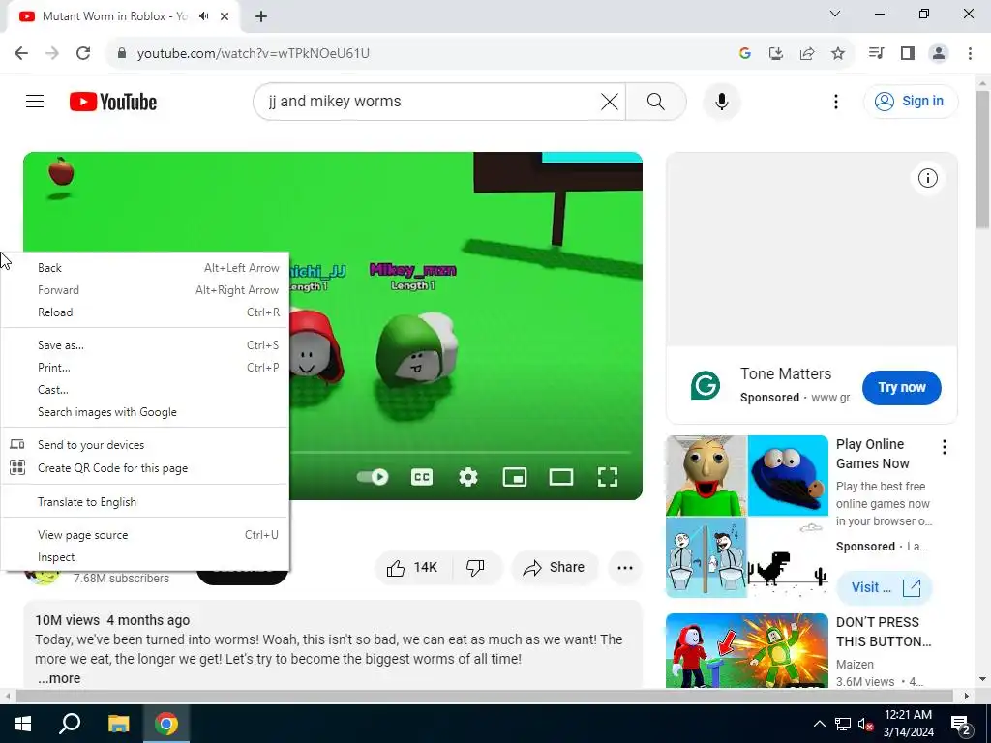Click the magnifier search button
Viewport: 991px width, 743px height.
[x=656, y=101]
